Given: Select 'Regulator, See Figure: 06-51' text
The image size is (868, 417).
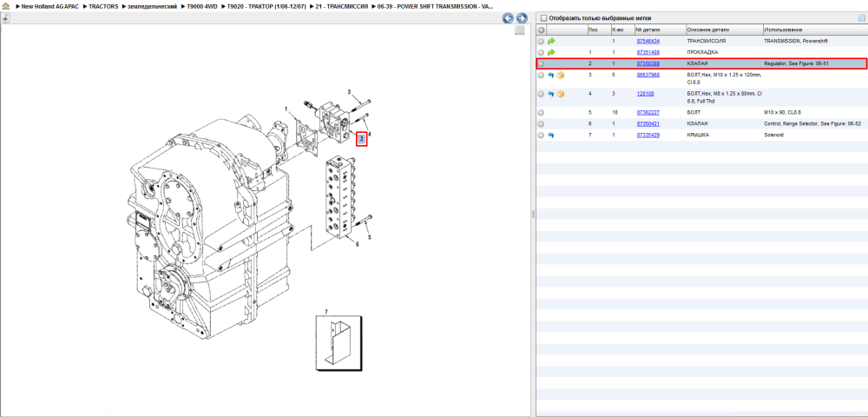Looking at the screenshot, I should [796, 63].
